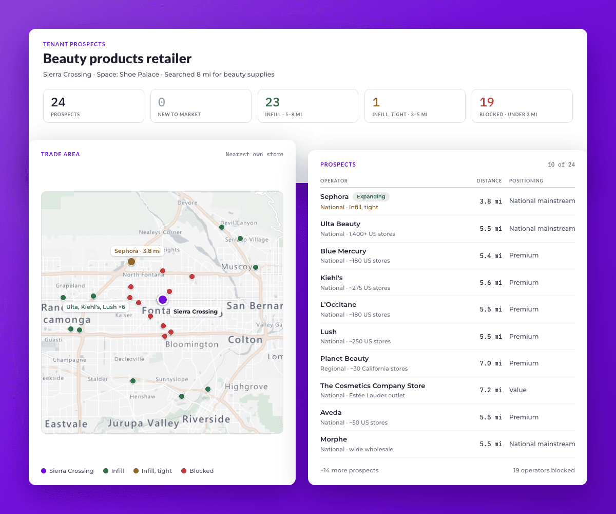Filter by the 23 Infill 5–8 mi card
The height and width of the screenshot is (514, 616).
308,106
